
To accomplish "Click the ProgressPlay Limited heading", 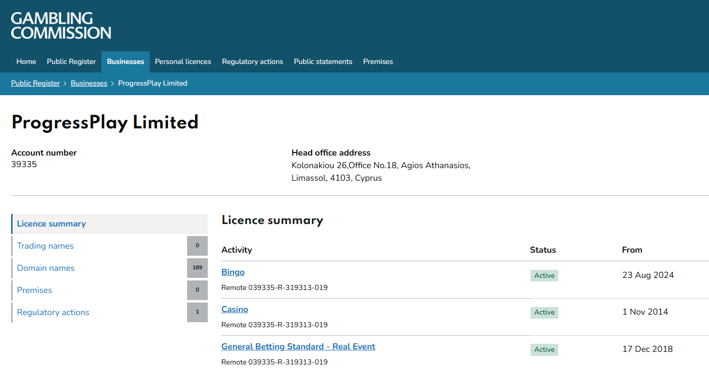I will (x=105, y=122).
